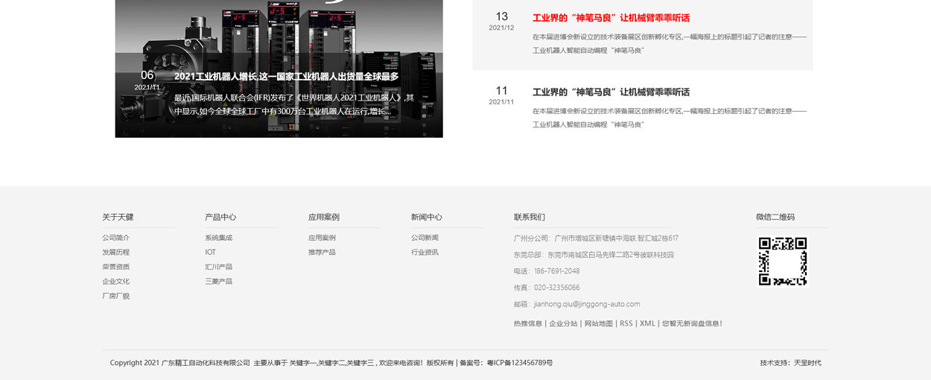Open the 关于天健 footer heading
This screenshot has width=931, height=380.
click(118, 218)
